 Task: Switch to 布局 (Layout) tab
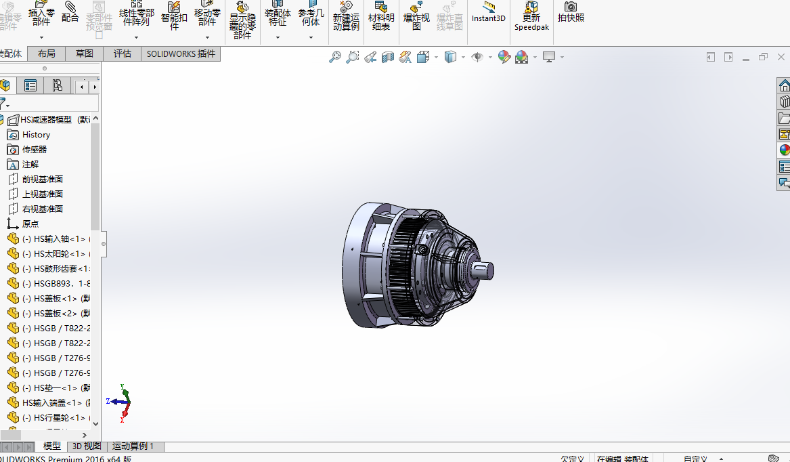point(46,54)
